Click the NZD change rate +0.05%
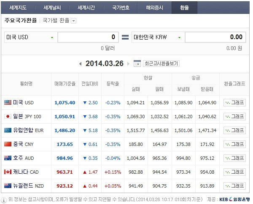The image size is (253, 204). [x=113, y=186]
